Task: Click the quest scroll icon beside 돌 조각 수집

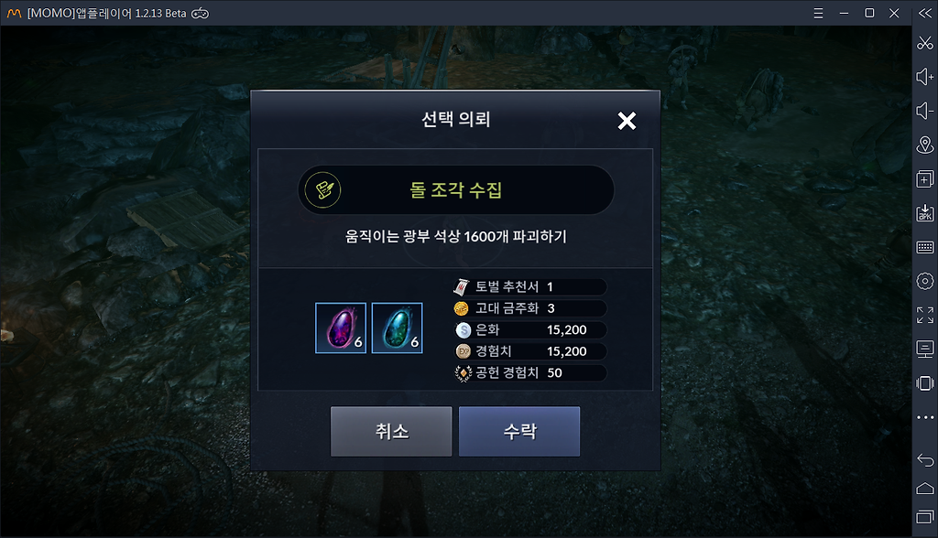Action: pyautogui.click(x=323, y=190)
